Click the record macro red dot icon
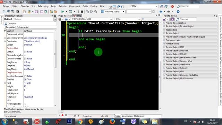The height and width of the screenshot is (125, 222). pyautogui.click(x=62, y=115)
